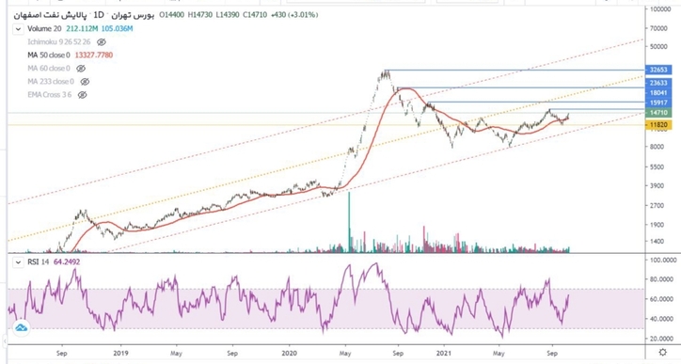This screenshot has width=681, height=364.
Task: Click the cloud logo icon in the RSI pane
Action: pyautogui.click(x=21, y=328)
